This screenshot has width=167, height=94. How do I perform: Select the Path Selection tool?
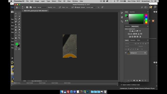pos(16,35)
